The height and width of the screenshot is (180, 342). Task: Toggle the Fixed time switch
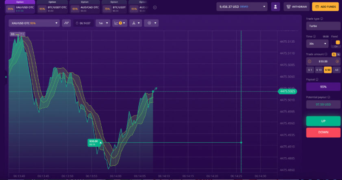(336, 43)
